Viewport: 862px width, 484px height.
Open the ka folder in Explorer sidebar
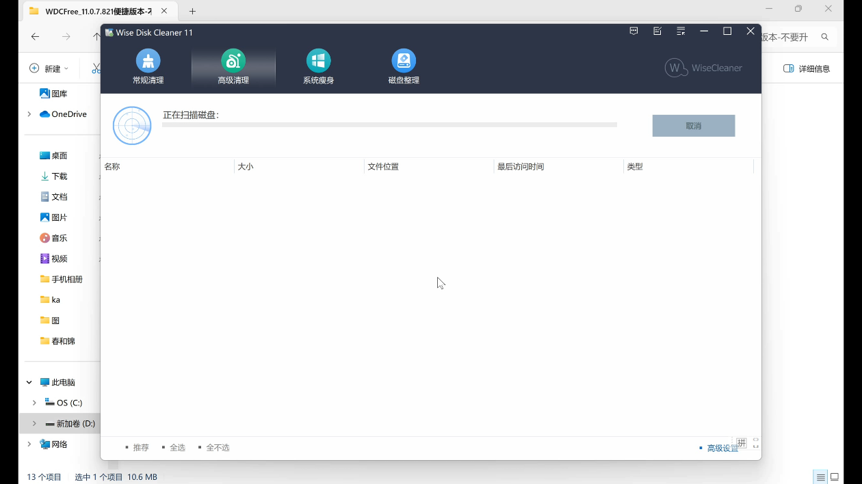pos(50,299)
